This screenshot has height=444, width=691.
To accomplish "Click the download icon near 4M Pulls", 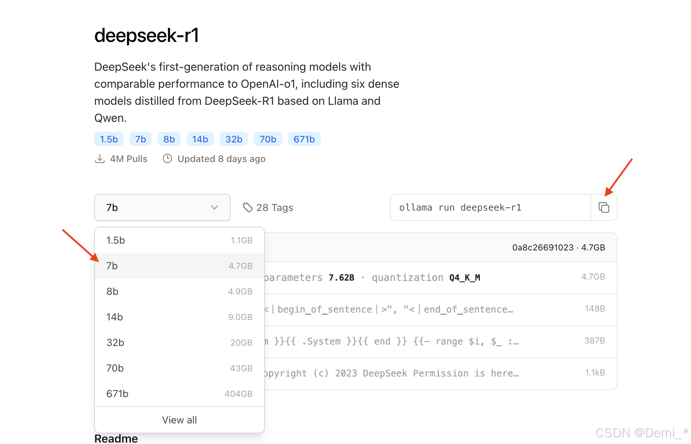I will tap(100, 159).
